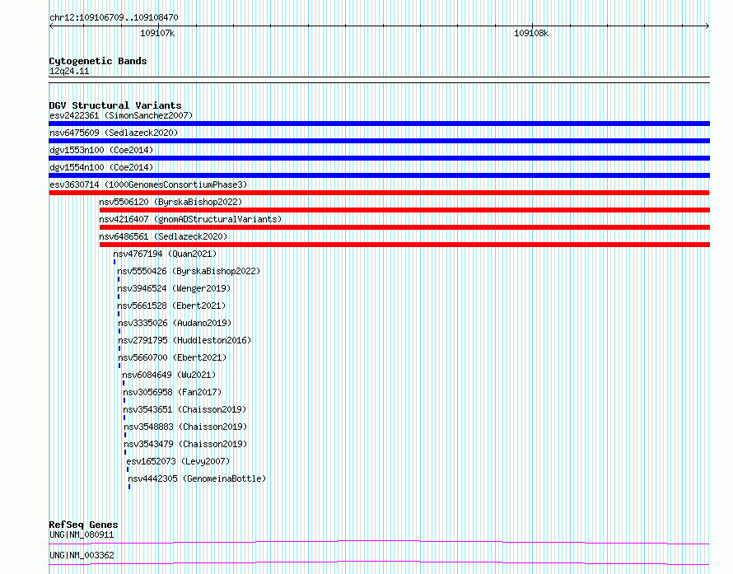The width and height of the screenshot is (733, 574).
Task: Click the esv2422361 (SimonSanchez2007) variant label
Action: (121, 115)
